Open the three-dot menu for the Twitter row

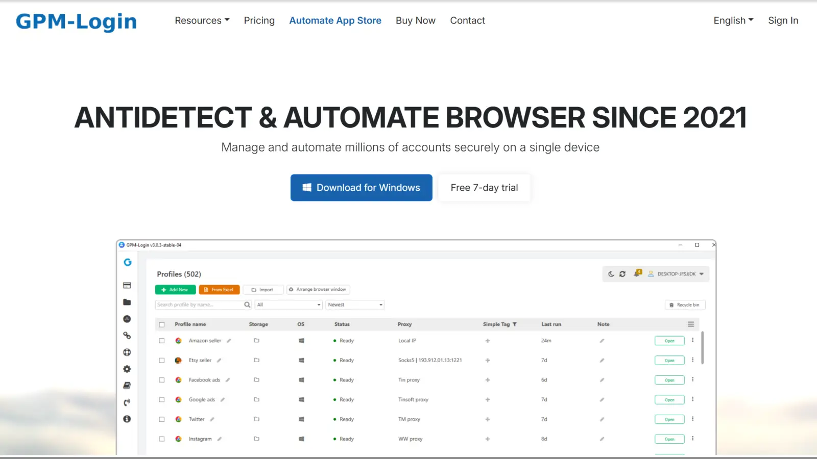coord(692,419)
